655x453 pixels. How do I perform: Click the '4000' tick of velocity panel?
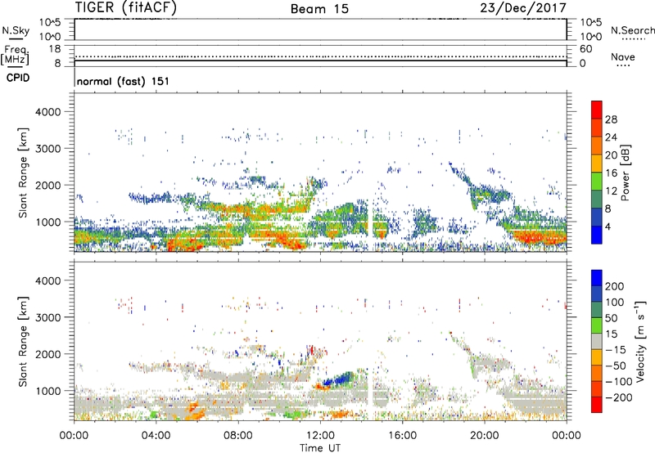coord(48,280)
